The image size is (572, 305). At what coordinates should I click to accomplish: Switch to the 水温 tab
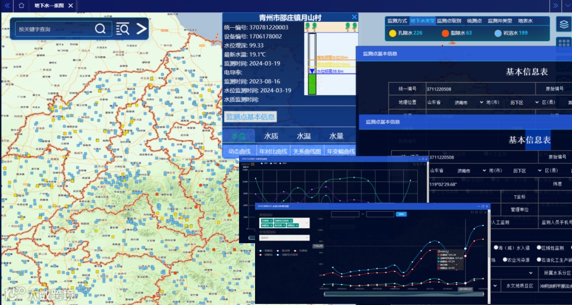click(x=304, y=136)
